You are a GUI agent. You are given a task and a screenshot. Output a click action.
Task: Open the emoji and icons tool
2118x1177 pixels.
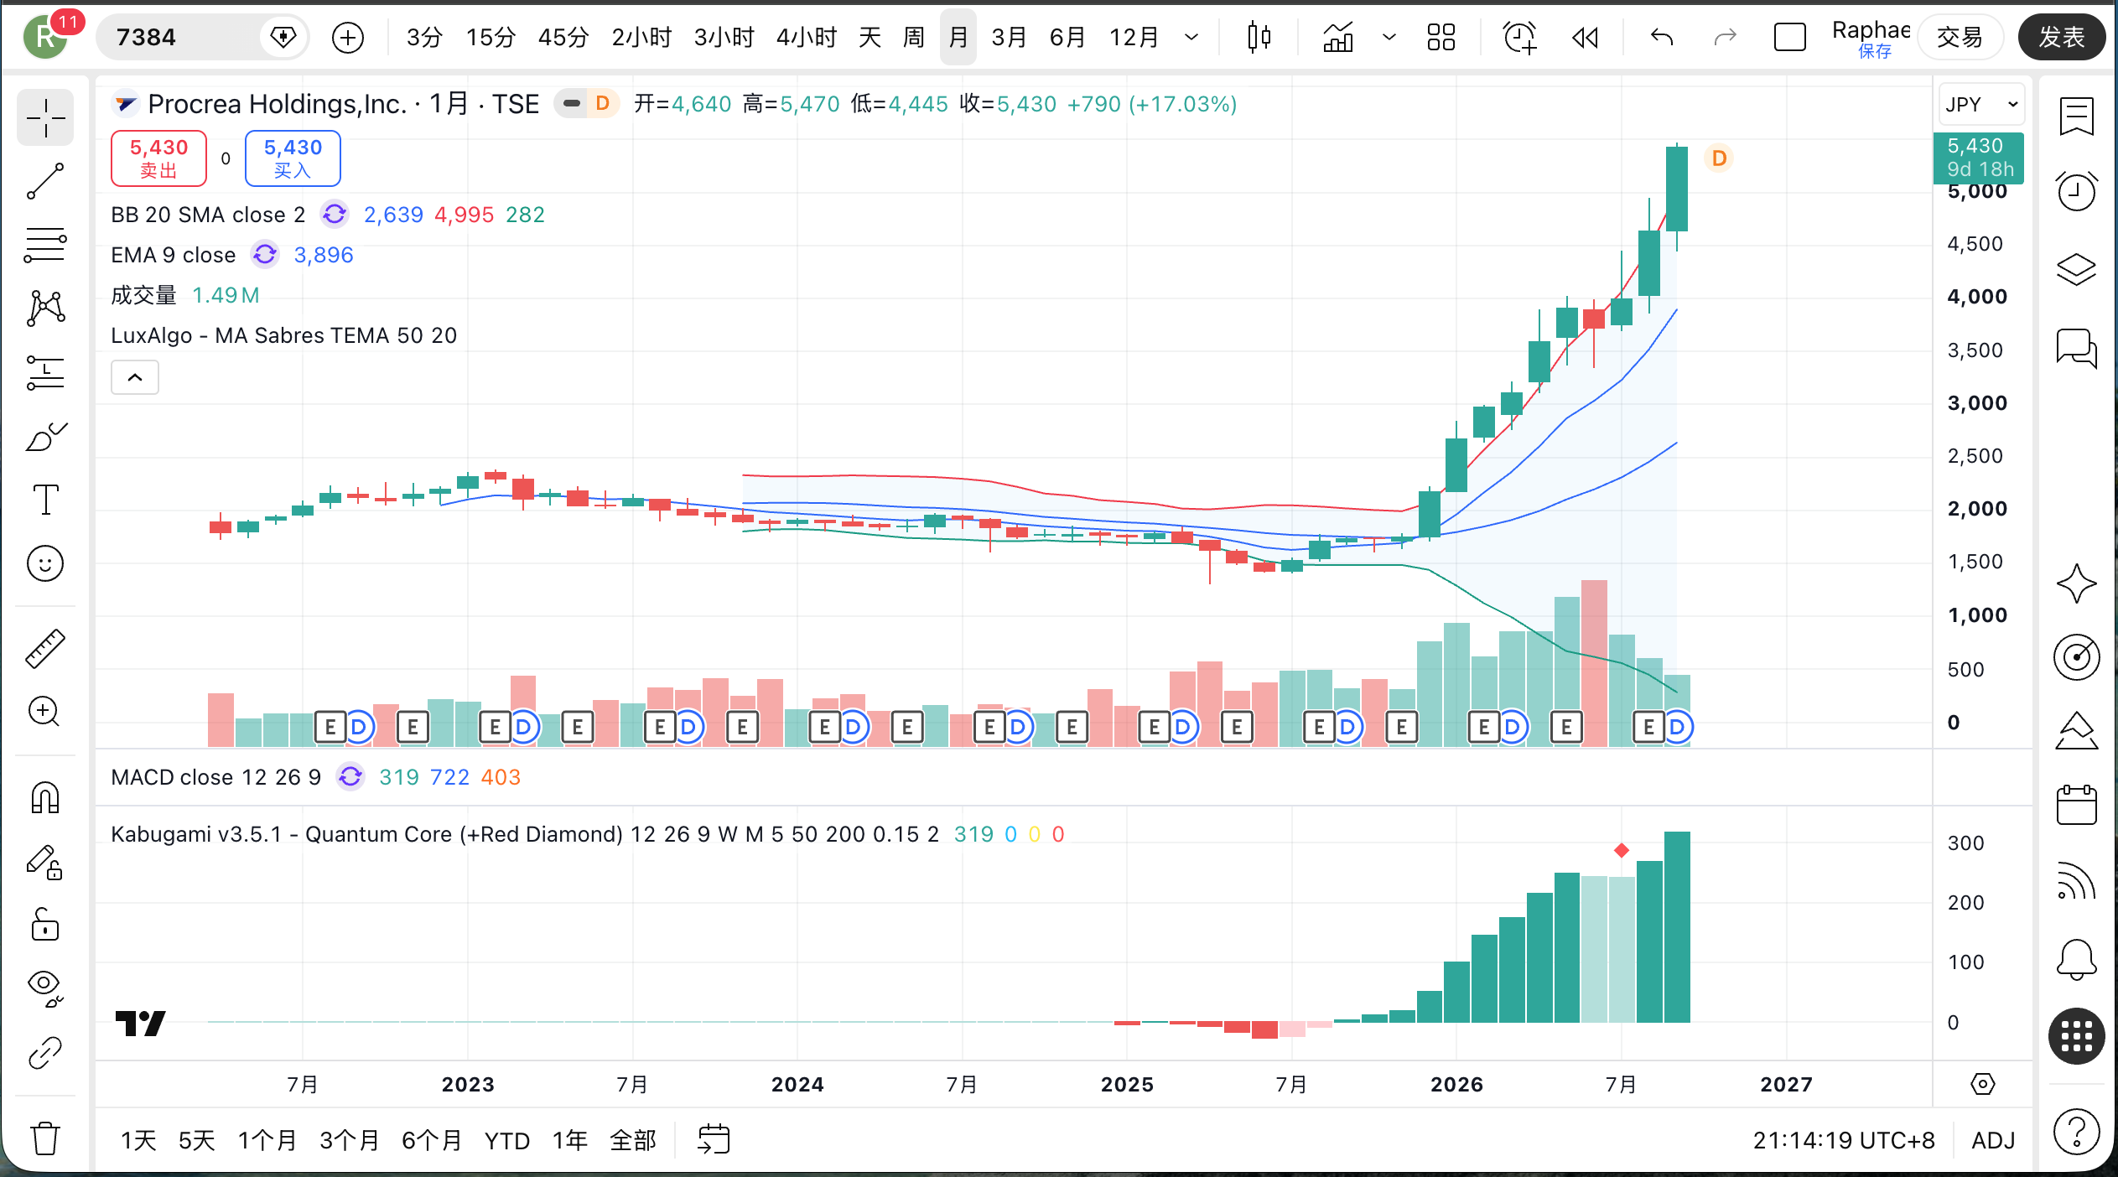click(x=45, y=563)
